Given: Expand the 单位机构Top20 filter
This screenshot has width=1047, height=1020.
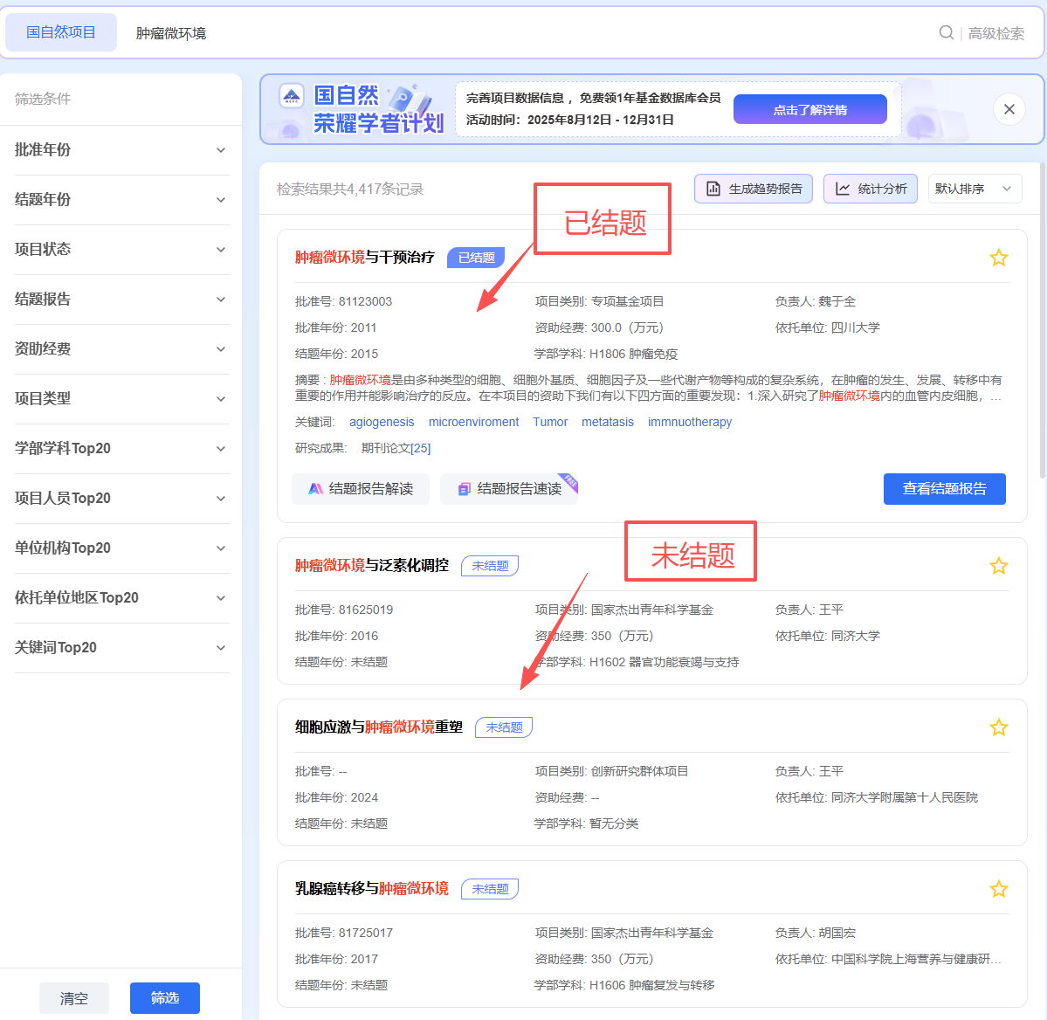Looking at the screenshot, I should point(121,548).
